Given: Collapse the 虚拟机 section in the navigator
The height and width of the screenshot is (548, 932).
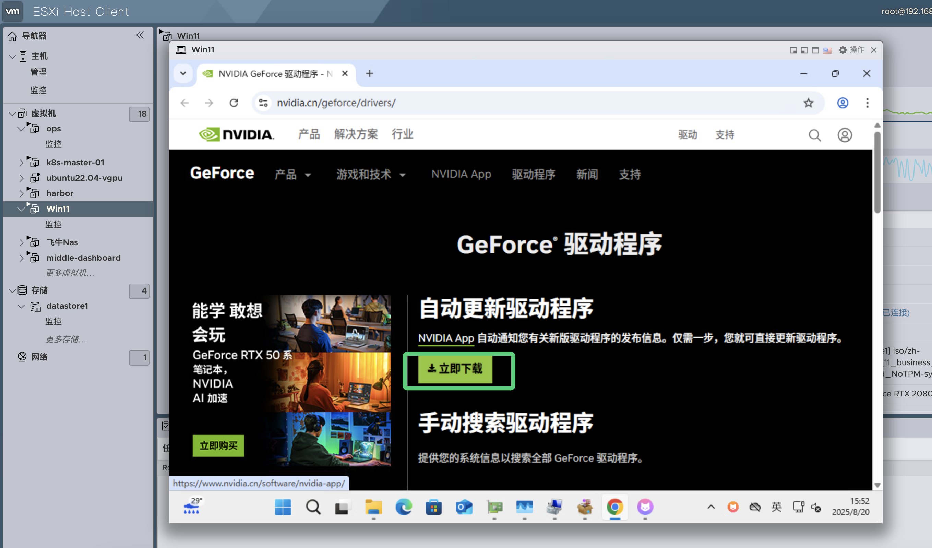Looking at the screenshot, I should click(12, 114).
